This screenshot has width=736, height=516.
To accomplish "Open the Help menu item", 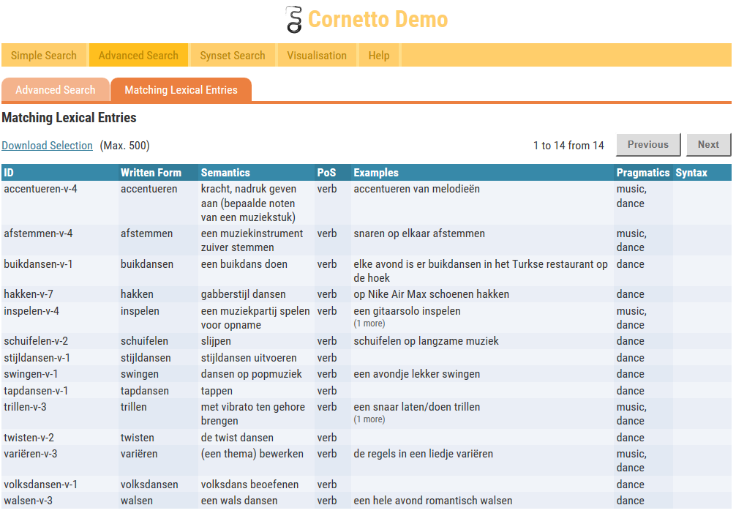I will (379, 56).
